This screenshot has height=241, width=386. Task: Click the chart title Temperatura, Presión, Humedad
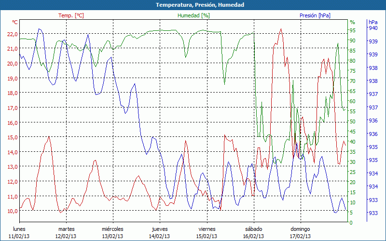[x=193, y=5]
